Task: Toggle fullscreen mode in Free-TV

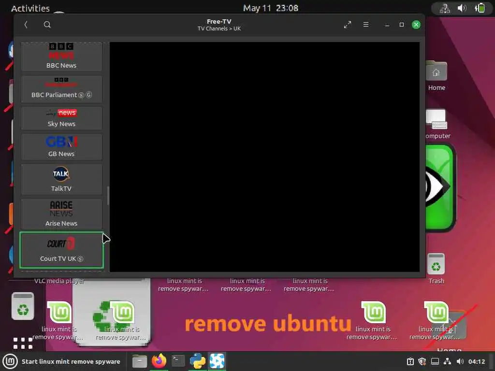Action: (348, 25)
